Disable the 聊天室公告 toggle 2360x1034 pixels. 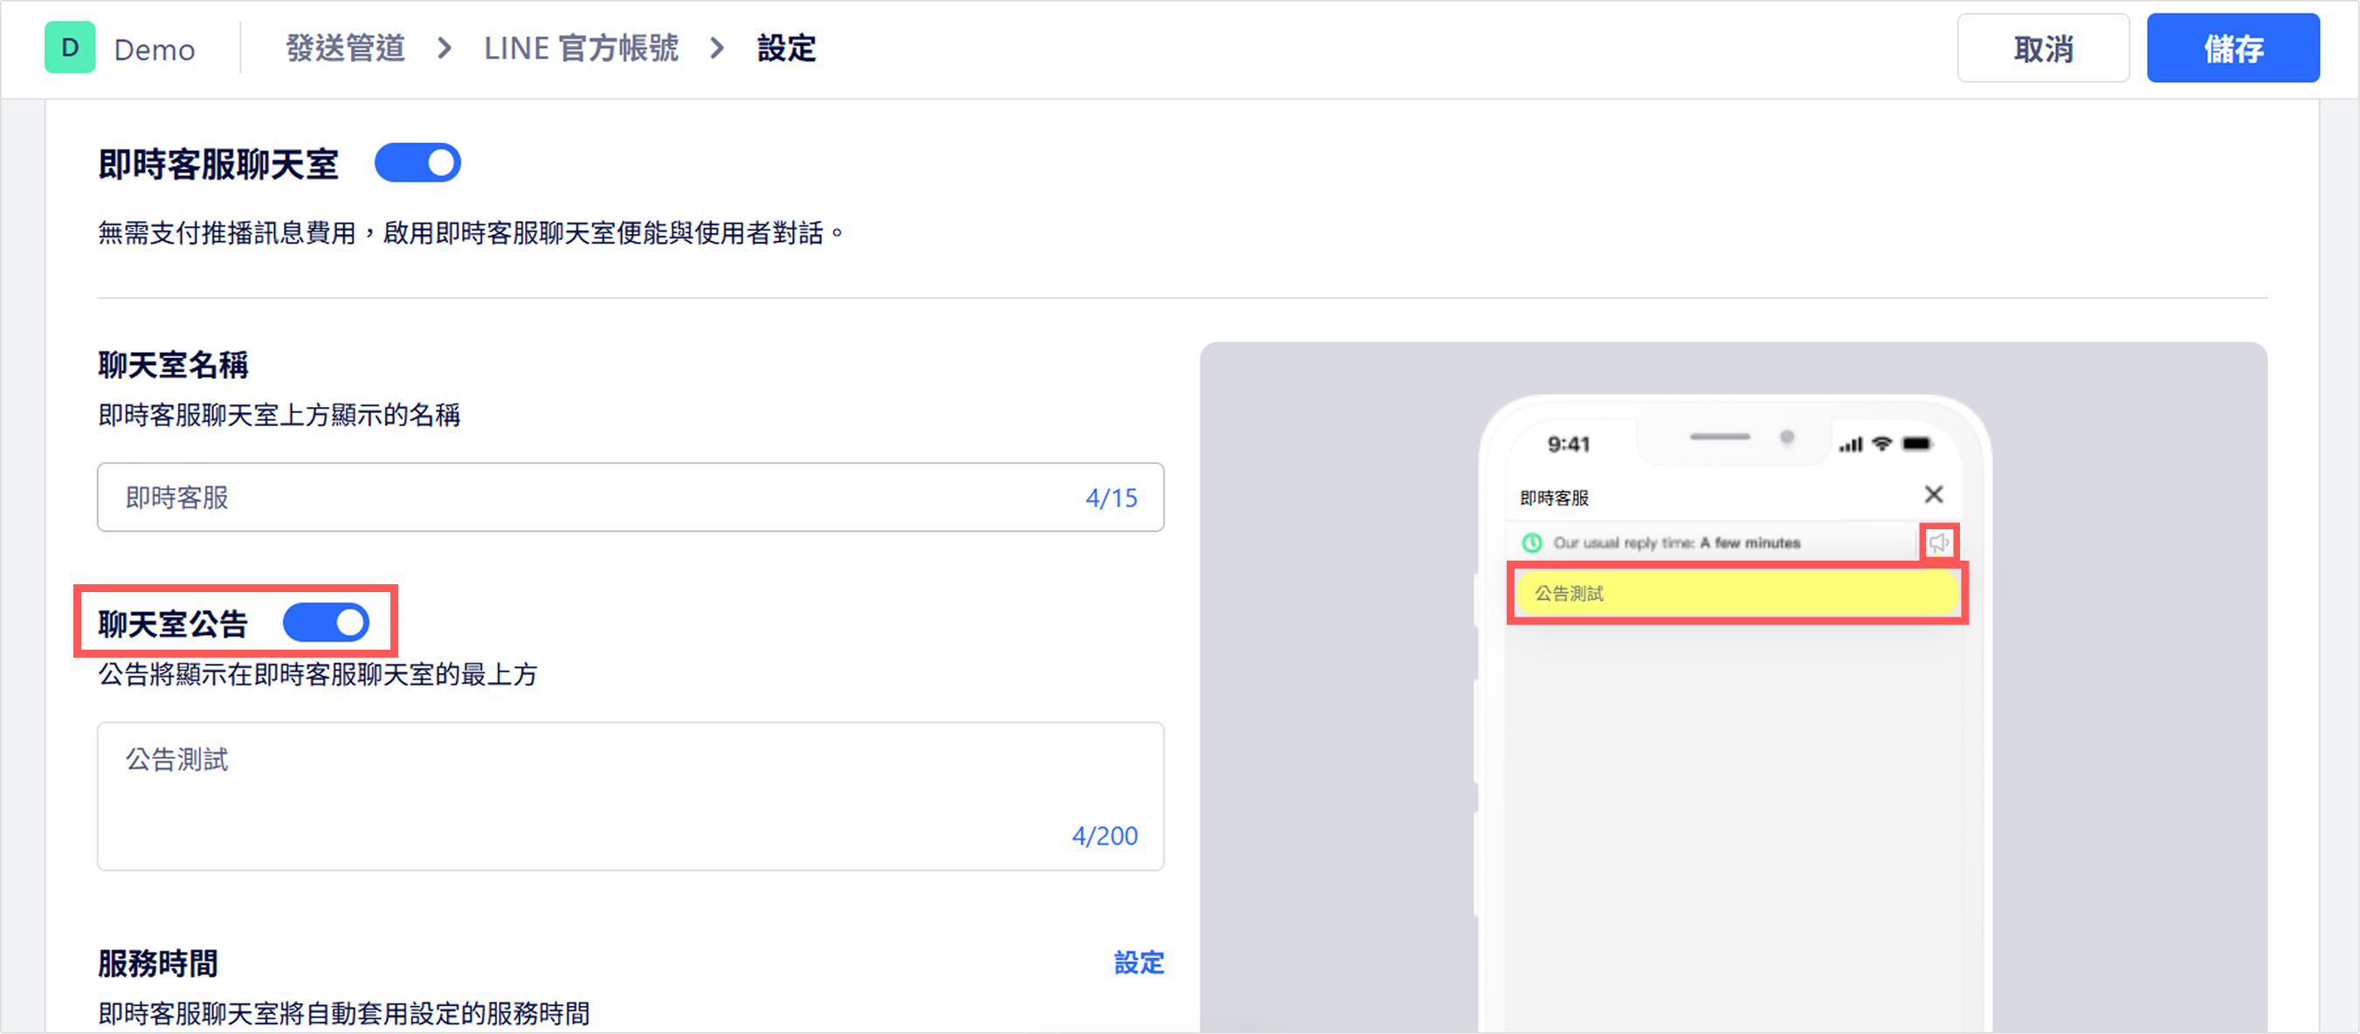[326, 623]
